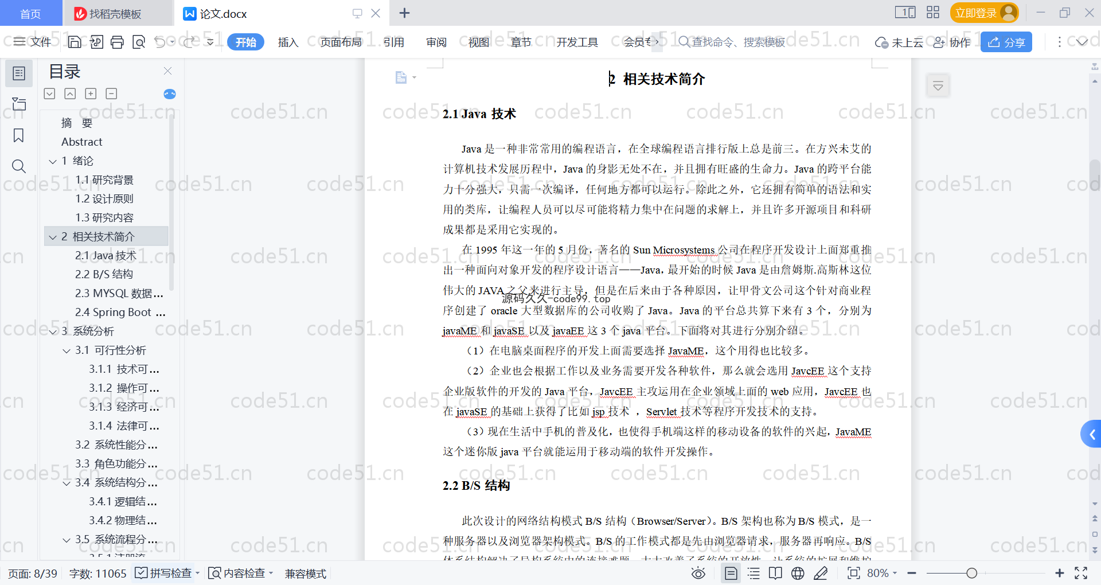Viewport: 1101px width, 585px height.
Task: Click the Undo arrow
Action: pos(160,42)
